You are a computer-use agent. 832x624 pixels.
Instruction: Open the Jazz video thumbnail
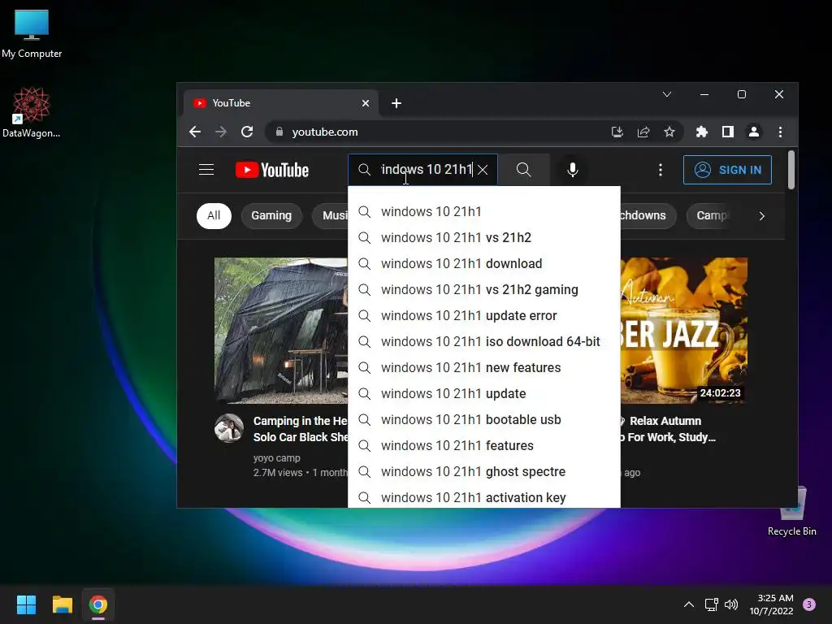point(684,331)
